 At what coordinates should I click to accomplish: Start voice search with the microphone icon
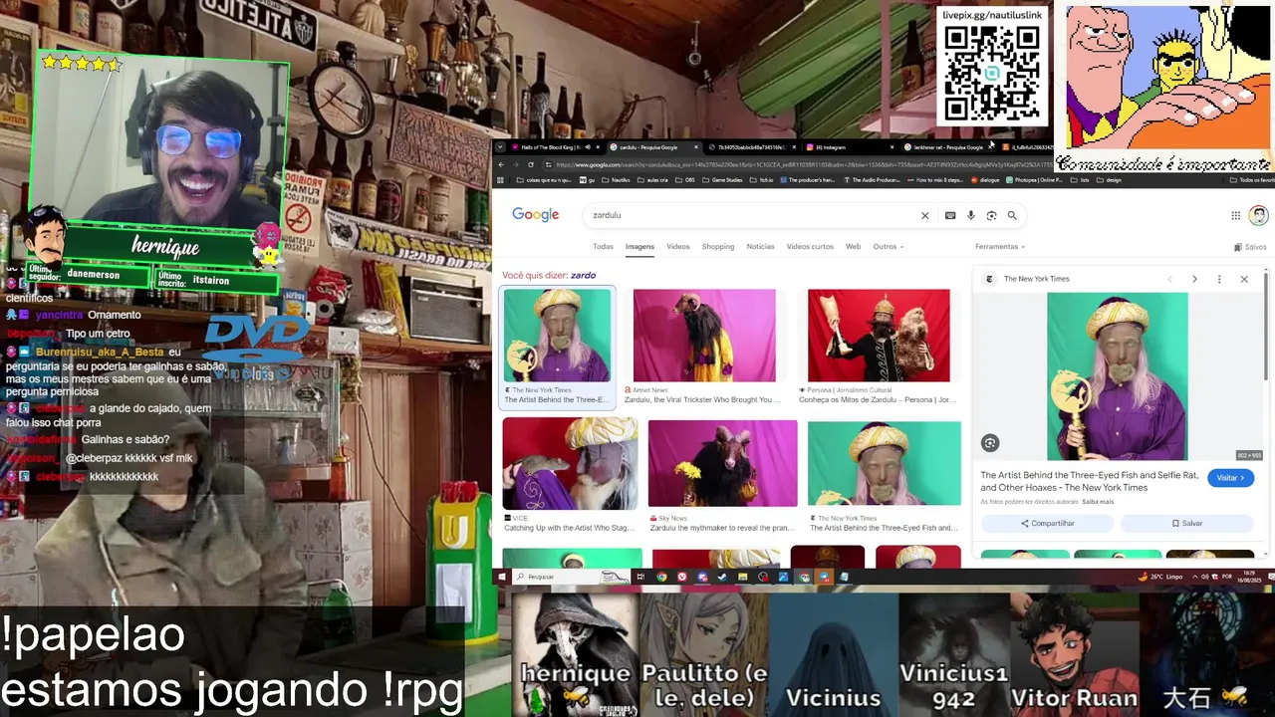pos(971,215)
